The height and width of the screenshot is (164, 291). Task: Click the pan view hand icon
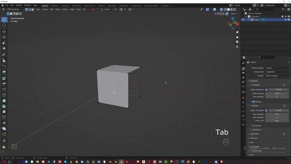[x=237, y=37]
